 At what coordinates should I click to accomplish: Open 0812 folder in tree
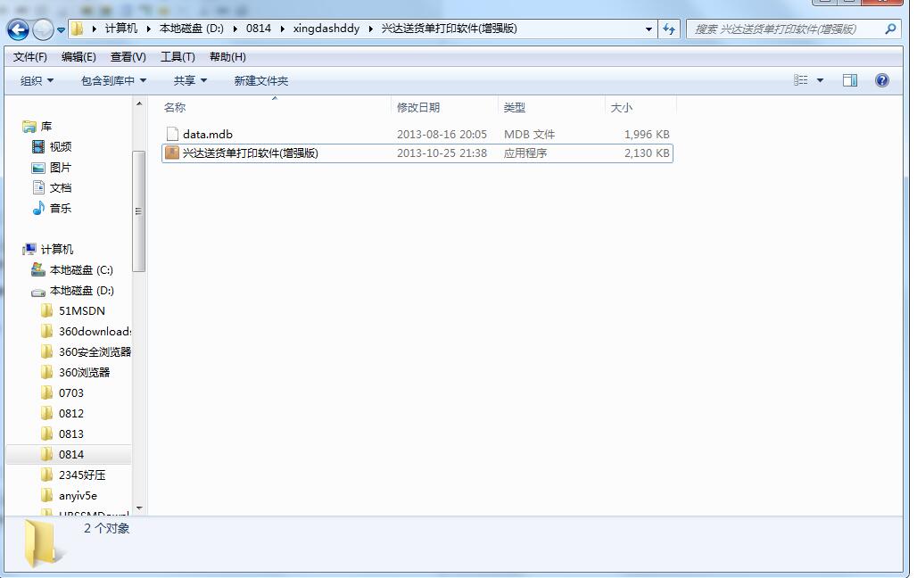pyautogui.click(x=71, y=413)
